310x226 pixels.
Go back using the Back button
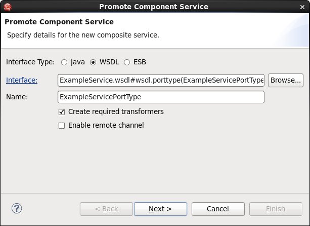pos(106,209)
